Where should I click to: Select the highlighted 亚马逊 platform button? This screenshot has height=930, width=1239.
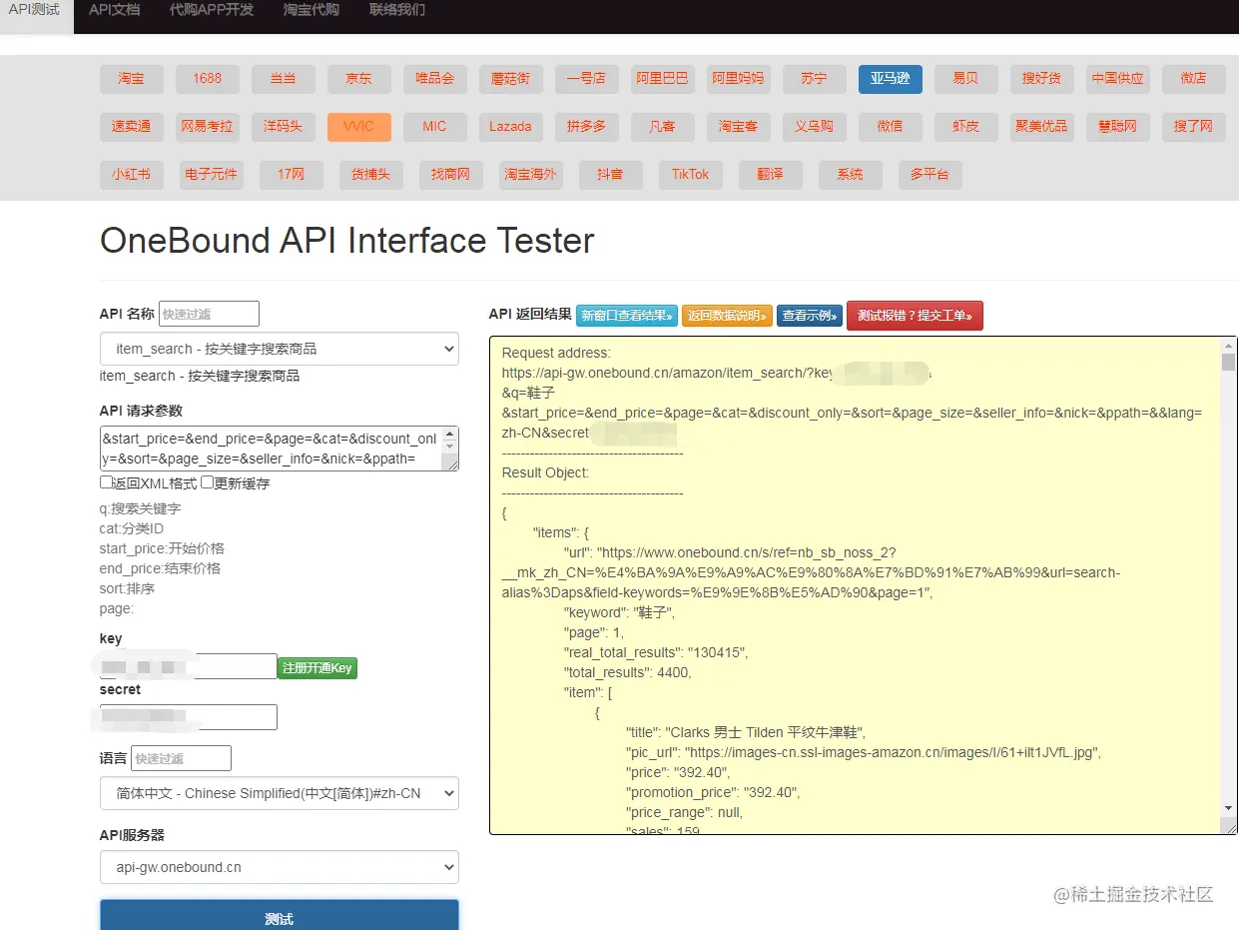pyautogui.click(x=891, y=79)
